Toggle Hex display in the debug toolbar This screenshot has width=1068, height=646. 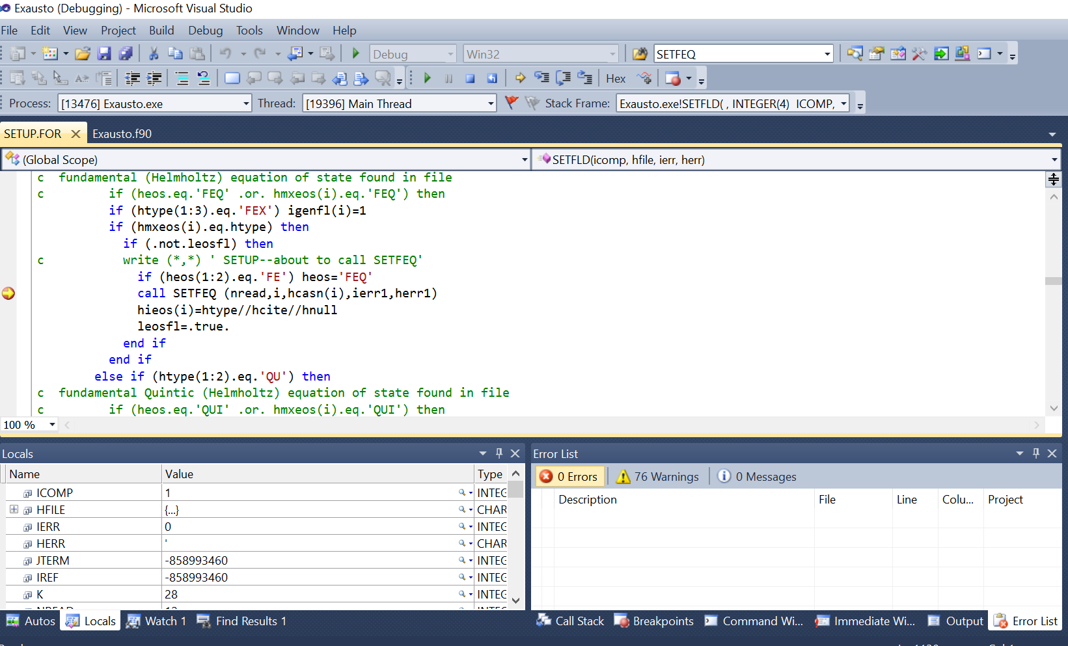click(615, 77)
